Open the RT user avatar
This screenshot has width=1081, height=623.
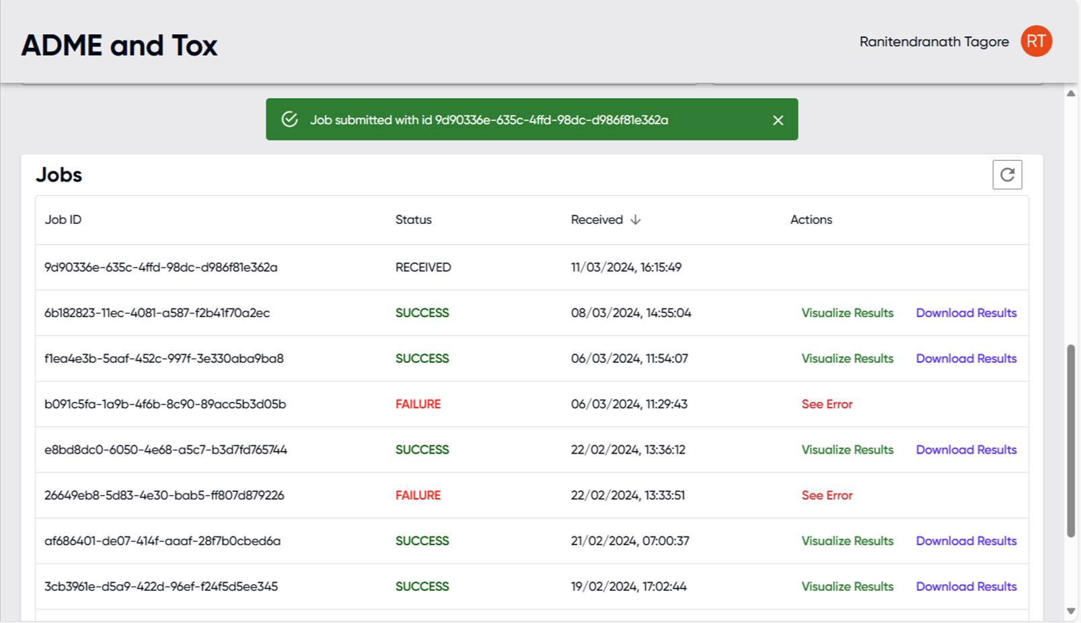[x=1036, y=42]
